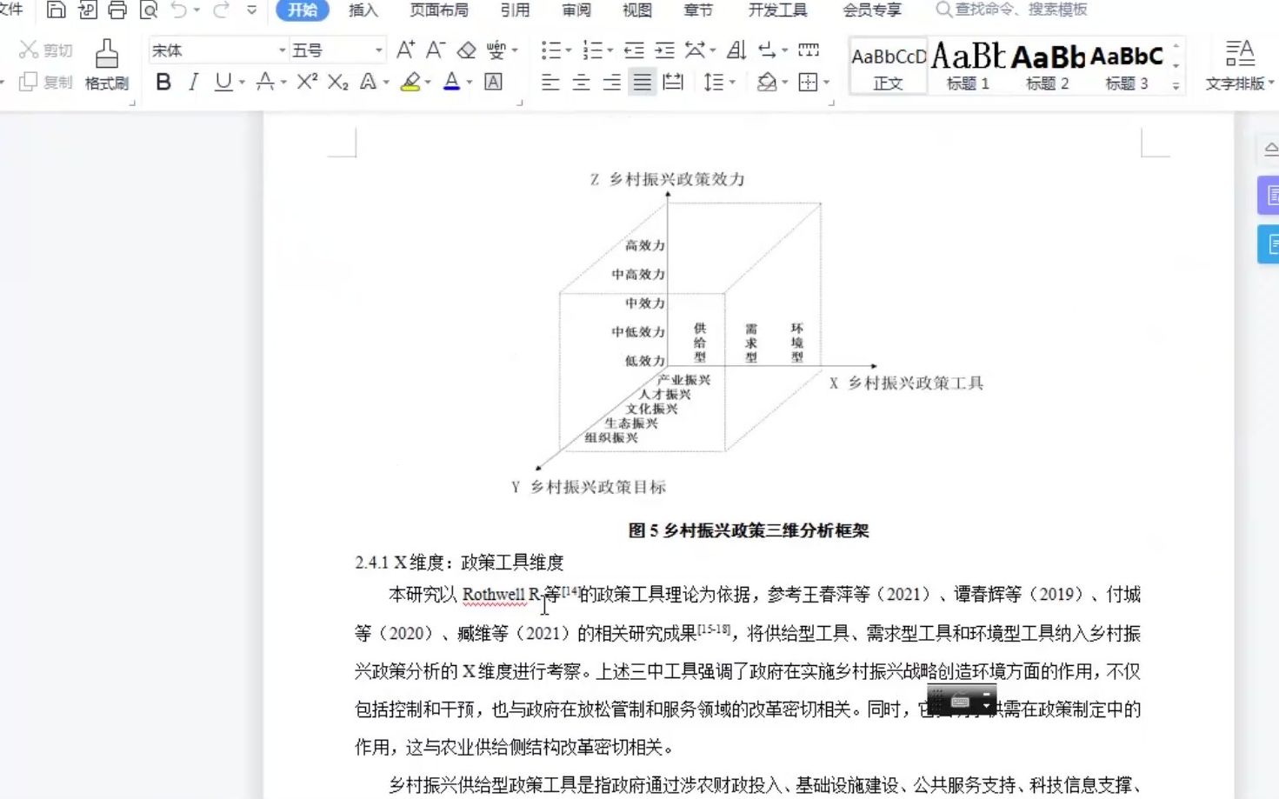Apply the 标题 3 style
Viewport: 1279px width, 799px height.
click(1127, 65)
